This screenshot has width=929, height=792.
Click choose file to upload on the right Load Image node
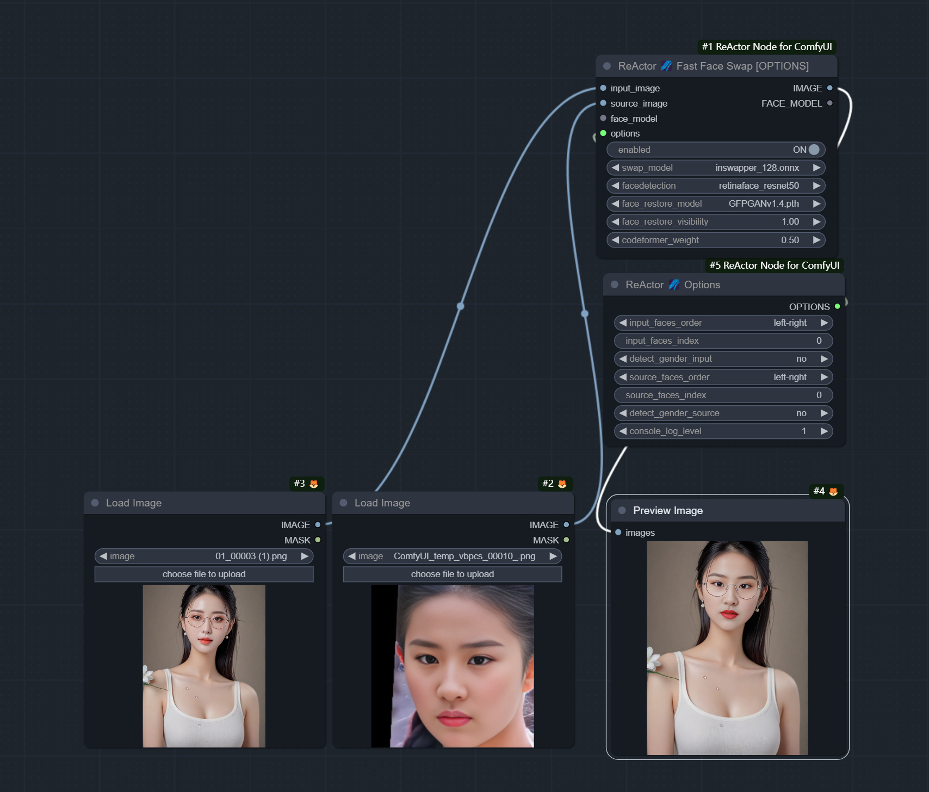click(x=452, y=574)
